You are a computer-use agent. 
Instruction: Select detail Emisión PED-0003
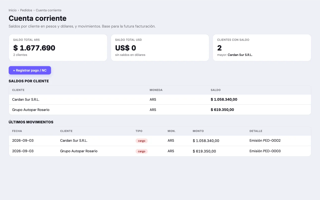point(265,151)
